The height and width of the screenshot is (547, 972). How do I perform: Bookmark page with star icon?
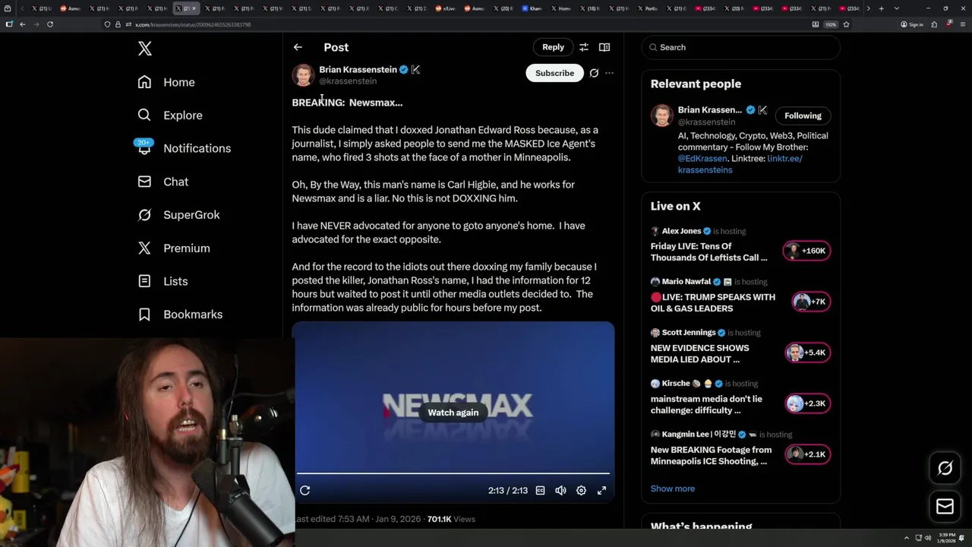coord(846,24)
